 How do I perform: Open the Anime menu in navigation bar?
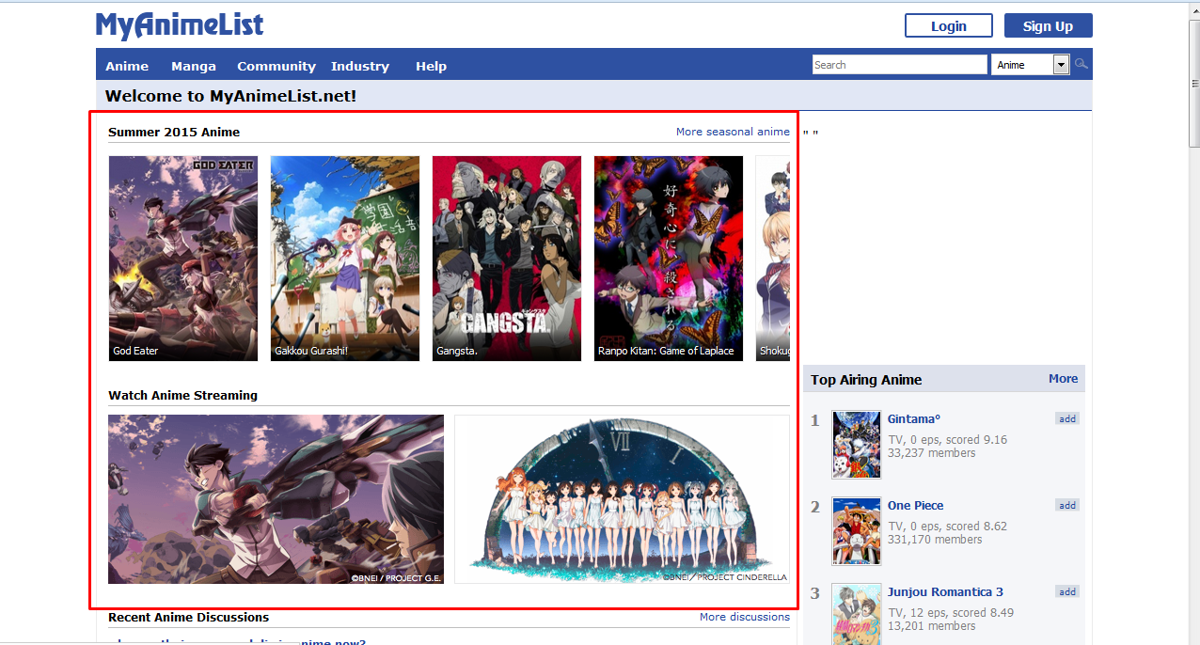127,66
